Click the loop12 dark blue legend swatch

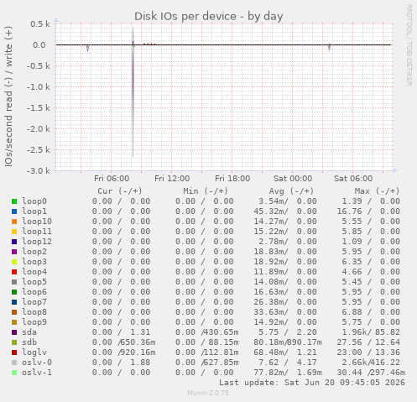(14, 242)
